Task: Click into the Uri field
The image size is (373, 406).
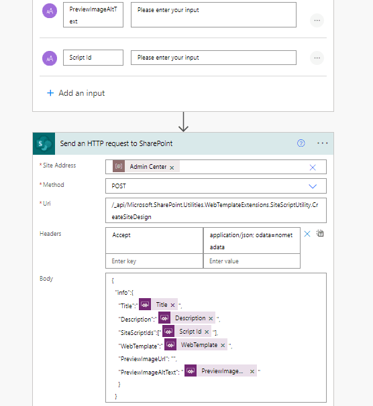Action: coord(216,210)
